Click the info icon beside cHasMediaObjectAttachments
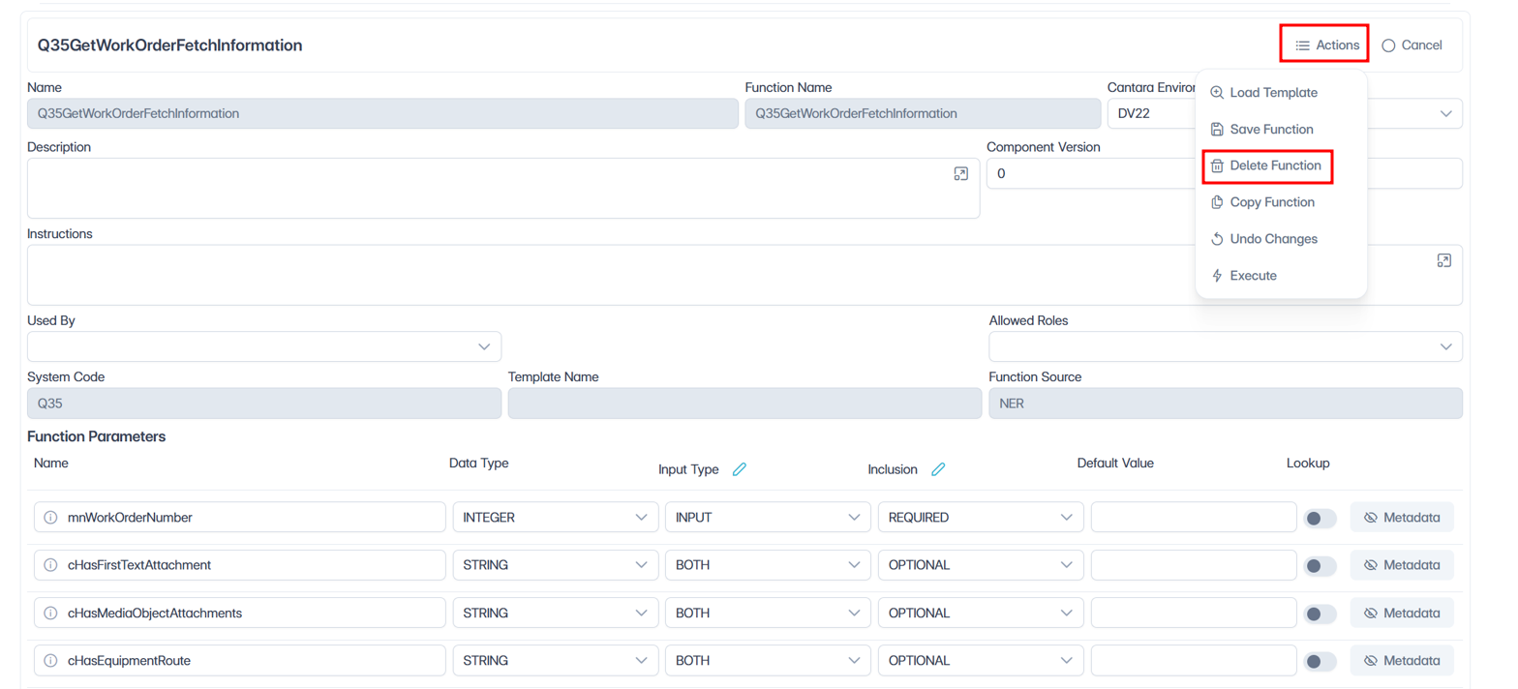The height and width of the screenshot is (689, 1518). pyautogui.click(x=50, y=613)
